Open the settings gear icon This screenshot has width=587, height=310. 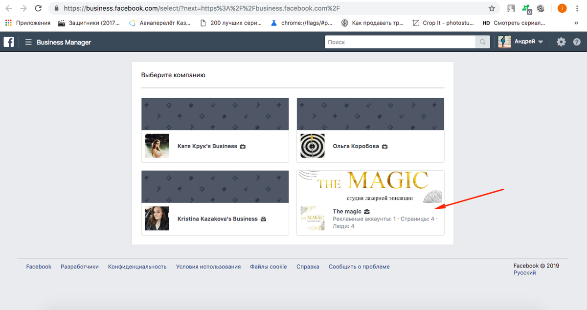coord(561,42)
